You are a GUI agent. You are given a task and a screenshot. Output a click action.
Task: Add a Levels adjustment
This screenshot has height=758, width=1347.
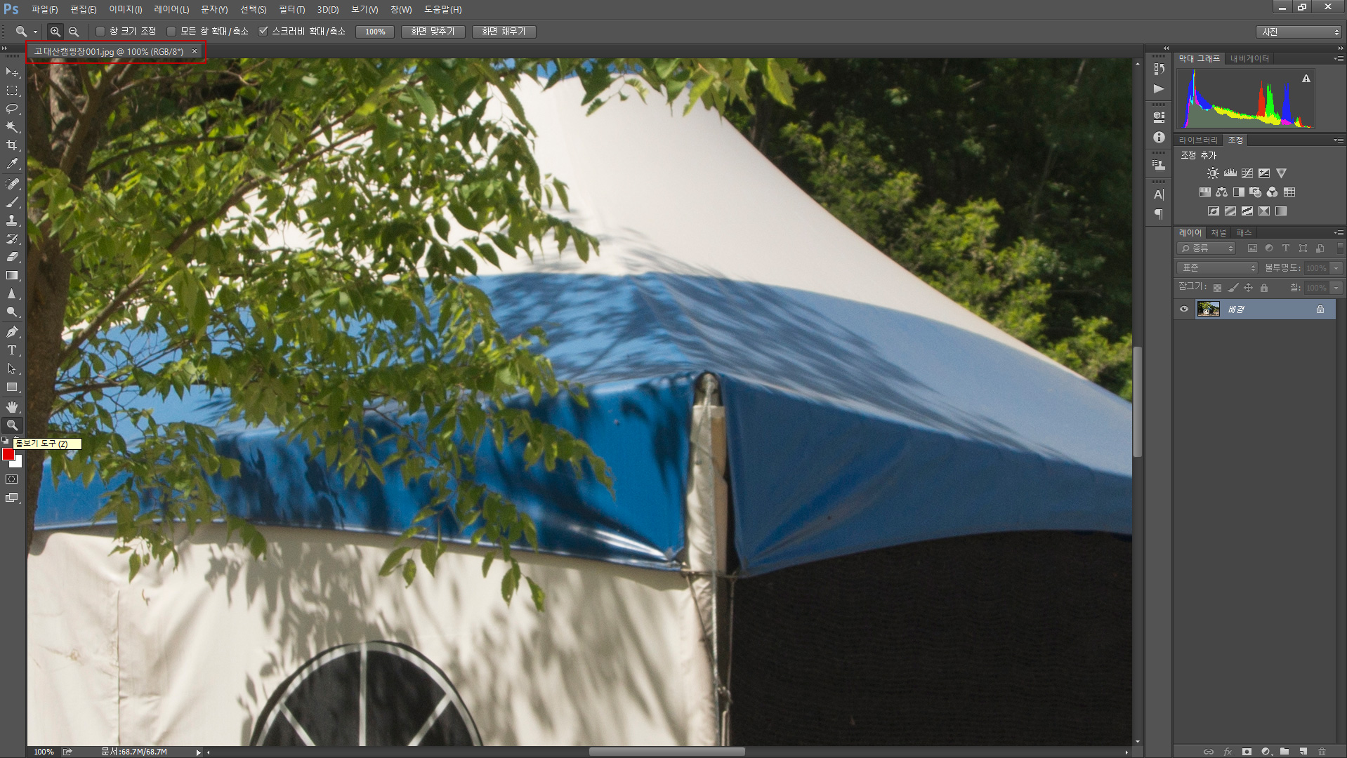(x=1230, y=173)
